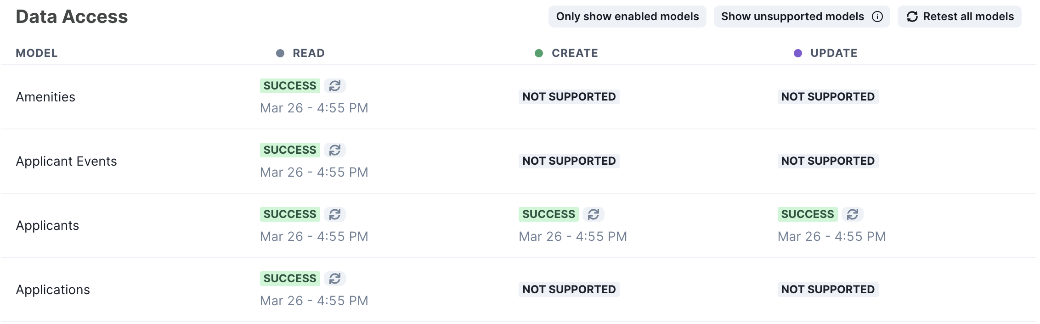This screenshot has height=324, width=1040.
Task: Click the Retest all models refresh icon
Action: [912, 17]
